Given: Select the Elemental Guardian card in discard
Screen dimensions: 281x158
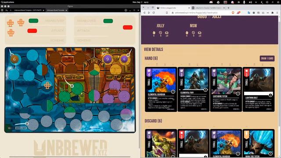Looking at the screenshot, I should pyautogui.click(x=226, y=144).
